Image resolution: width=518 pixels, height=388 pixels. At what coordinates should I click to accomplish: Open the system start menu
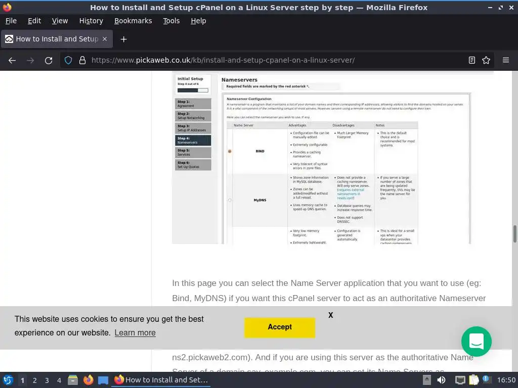coord(8,380)
